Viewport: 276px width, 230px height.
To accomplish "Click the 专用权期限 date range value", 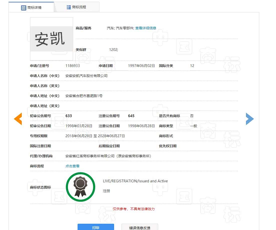I will (x=95, y=136).
